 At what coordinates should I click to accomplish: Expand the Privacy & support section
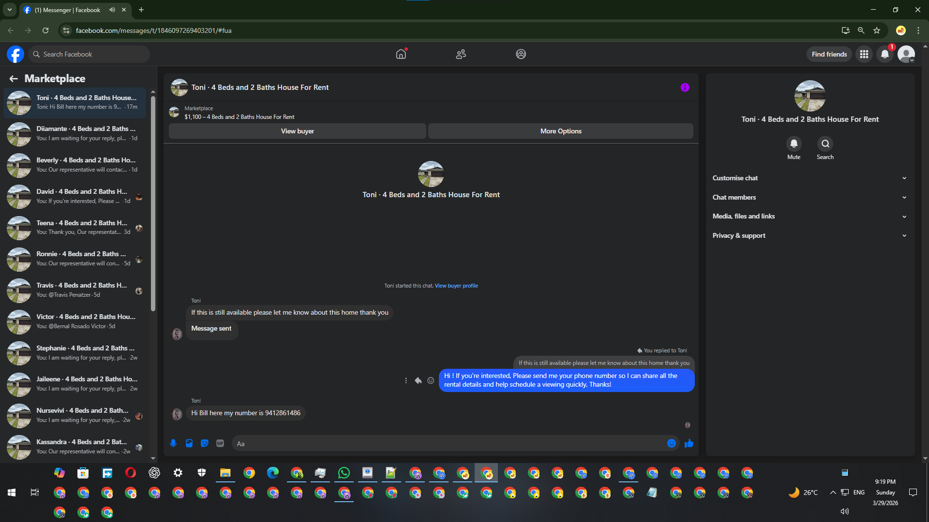(x=809, y=235)
